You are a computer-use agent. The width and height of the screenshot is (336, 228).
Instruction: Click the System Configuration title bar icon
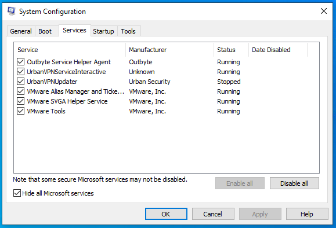tap(11, 11)
